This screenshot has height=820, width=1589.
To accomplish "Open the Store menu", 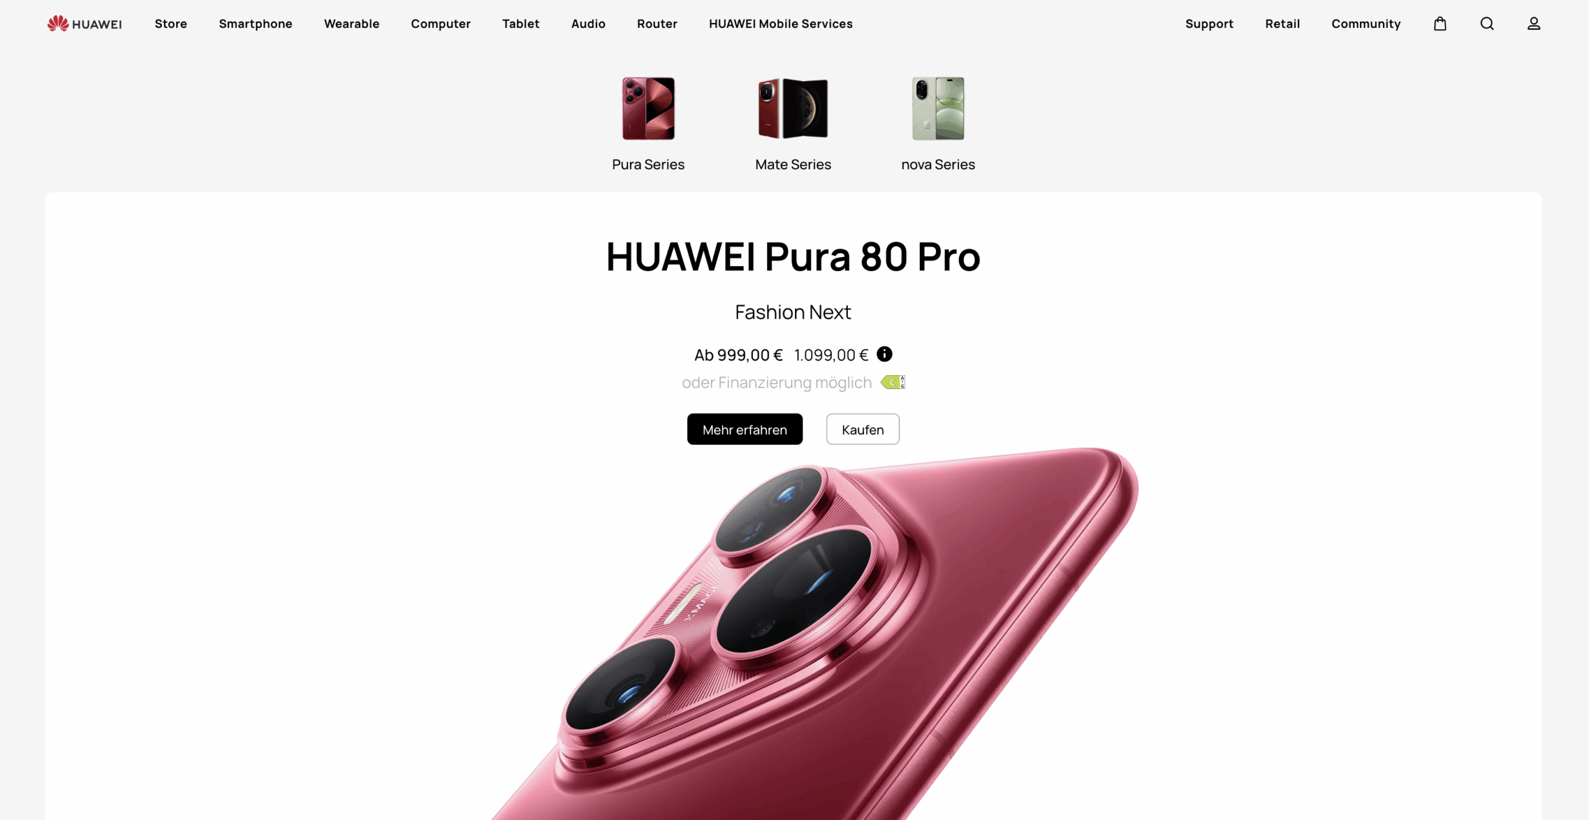I will 171,24.
